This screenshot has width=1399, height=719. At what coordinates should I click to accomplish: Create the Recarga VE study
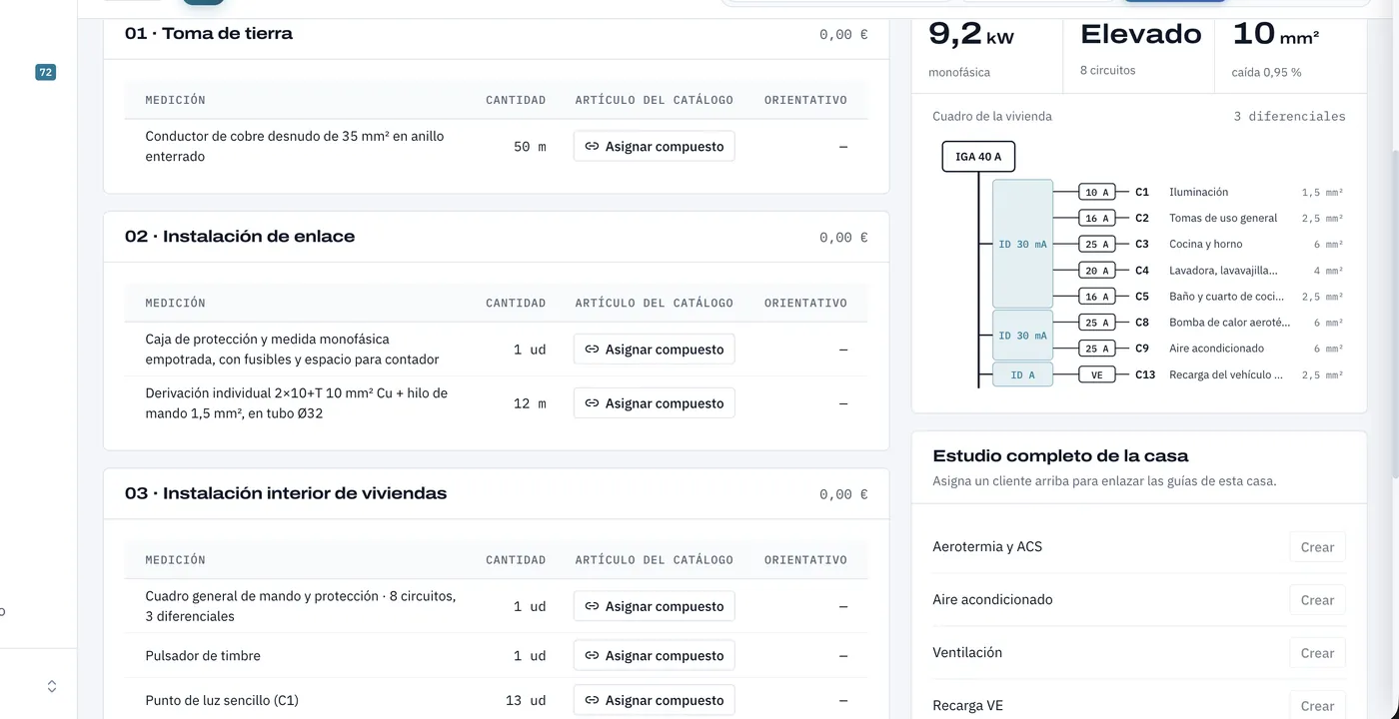1317,705
